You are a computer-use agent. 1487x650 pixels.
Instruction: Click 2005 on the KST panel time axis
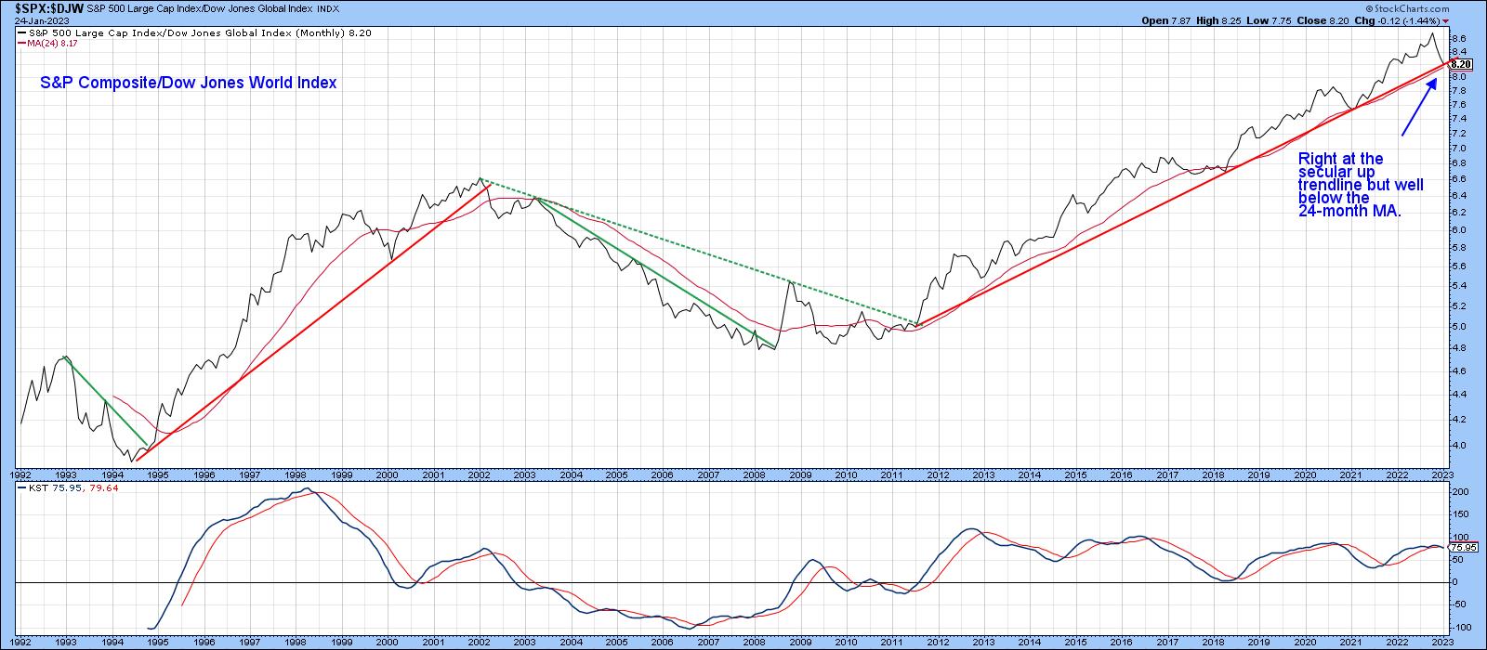coord(616,642)
